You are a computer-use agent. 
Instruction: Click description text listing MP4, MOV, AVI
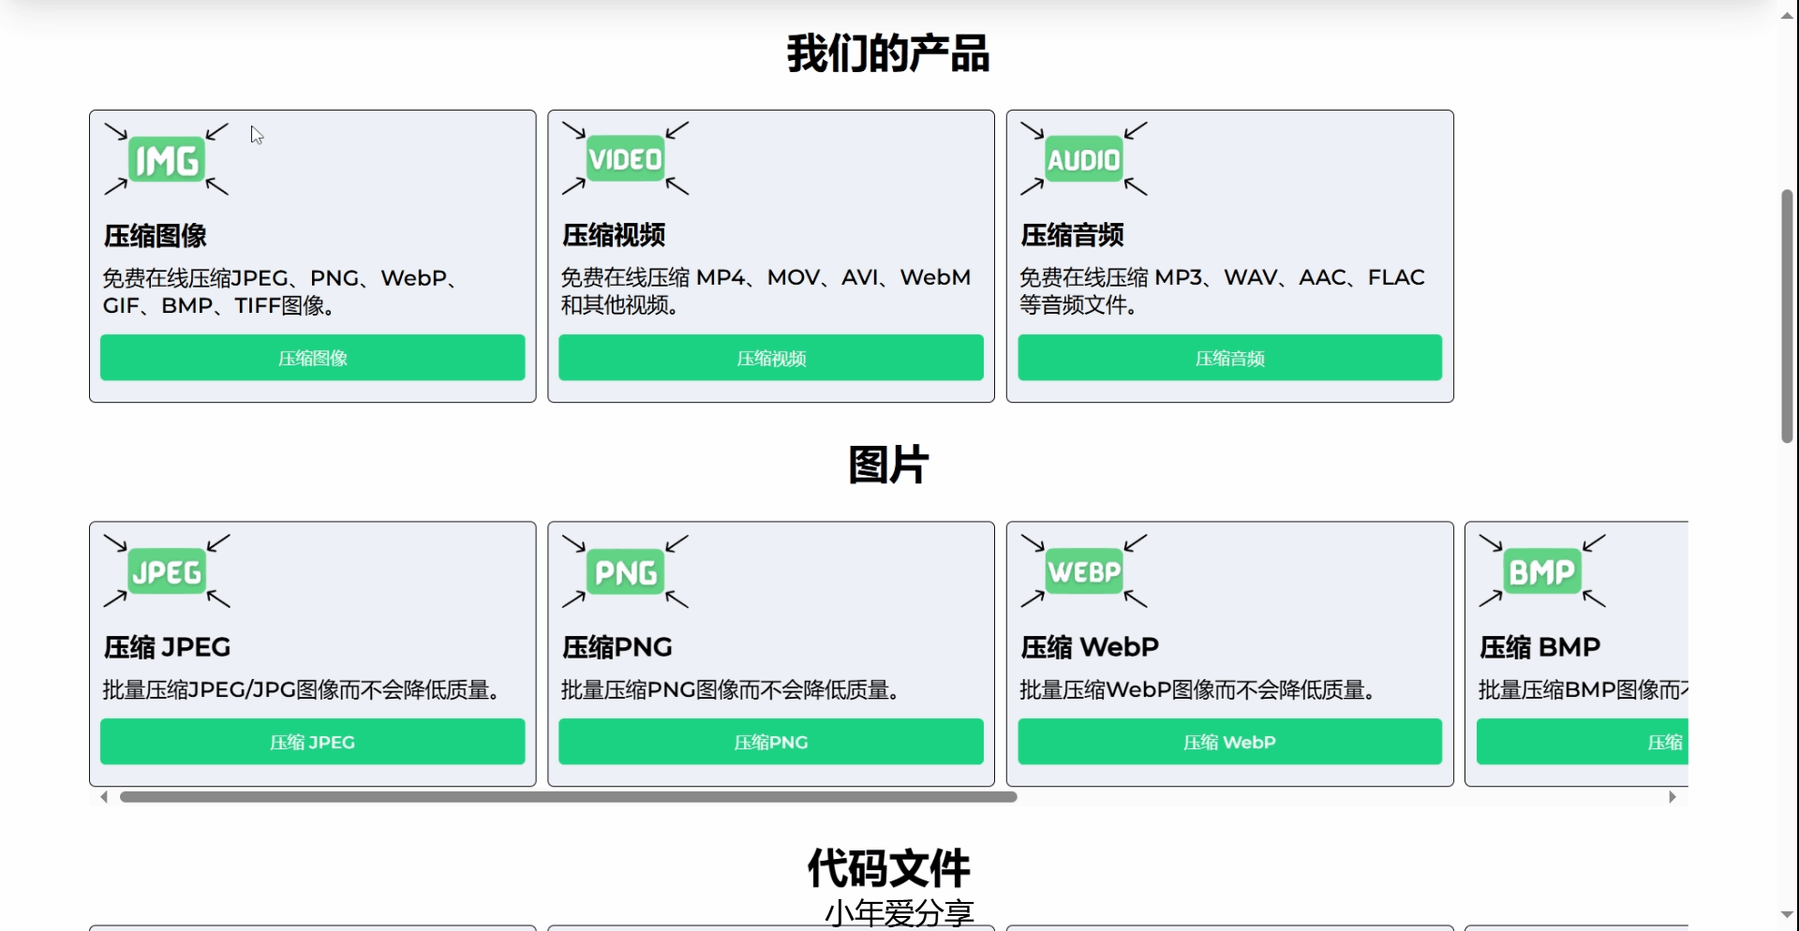tap(766, 291)
